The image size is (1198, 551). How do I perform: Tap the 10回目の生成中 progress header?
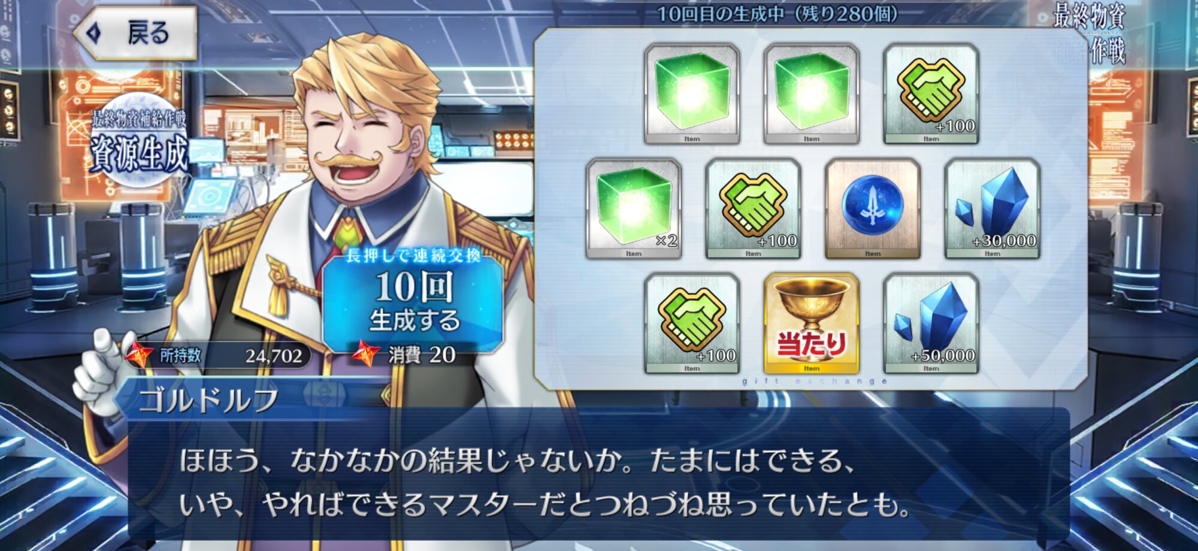(778, 14)
